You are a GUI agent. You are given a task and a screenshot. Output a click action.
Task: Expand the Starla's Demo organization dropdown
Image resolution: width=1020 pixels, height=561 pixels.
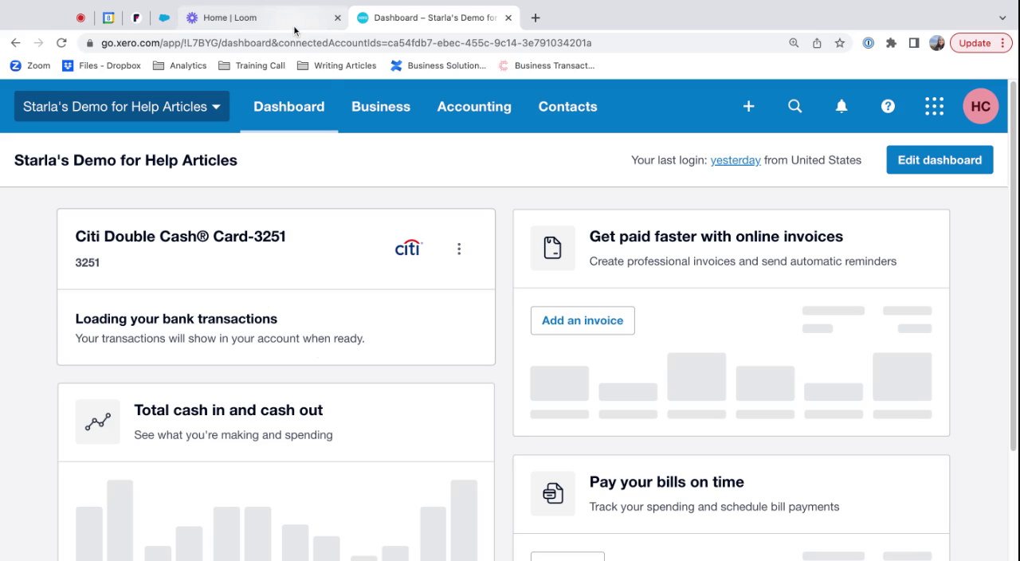[122, 106]
